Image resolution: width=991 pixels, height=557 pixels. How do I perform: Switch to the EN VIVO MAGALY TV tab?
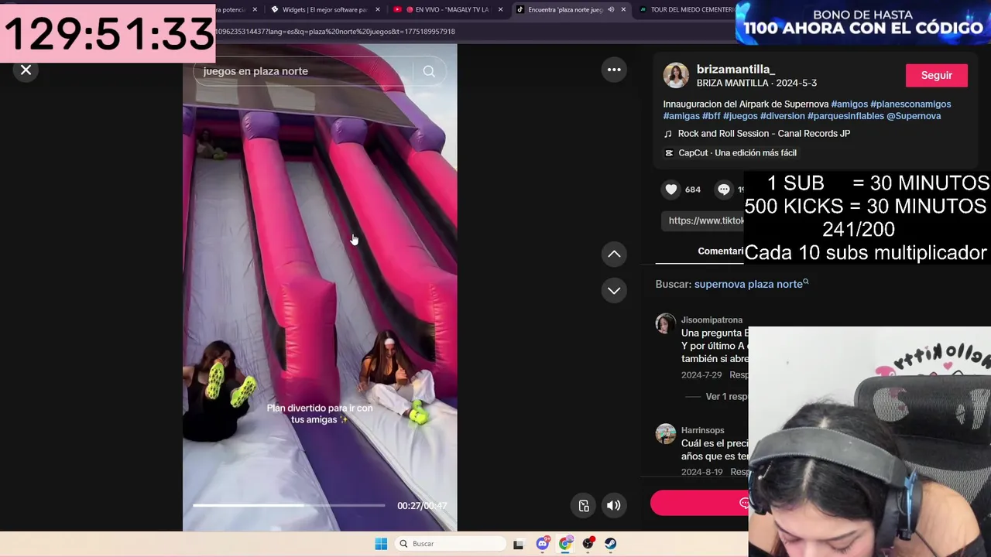pyautogui.click(x=449, y=9)
